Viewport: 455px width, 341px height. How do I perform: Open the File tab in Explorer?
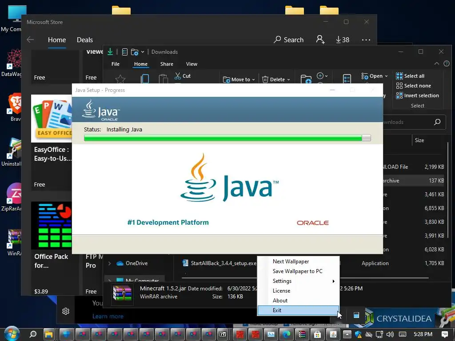click(x=116, y=64)
